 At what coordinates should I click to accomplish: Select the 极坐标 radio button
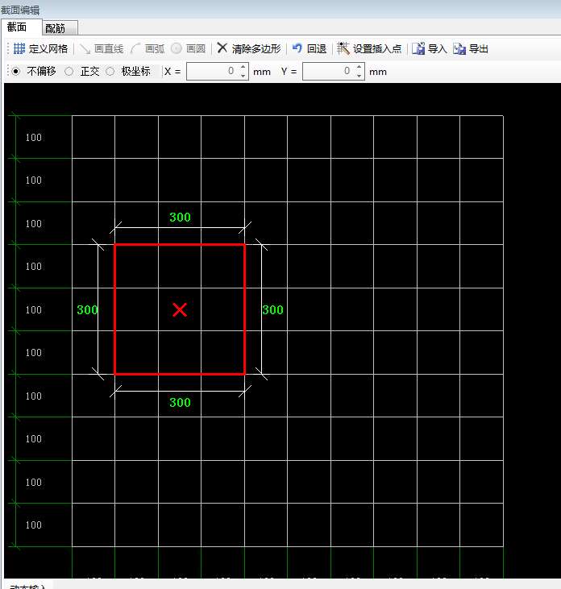(110, 71)
